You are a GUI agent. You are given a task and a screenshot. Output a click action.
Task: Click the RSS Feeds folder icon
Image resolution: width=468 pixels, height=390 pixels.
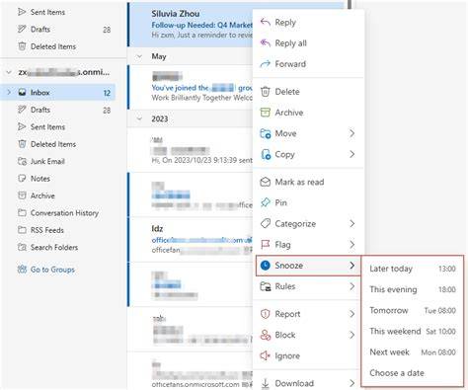(22, 230)
